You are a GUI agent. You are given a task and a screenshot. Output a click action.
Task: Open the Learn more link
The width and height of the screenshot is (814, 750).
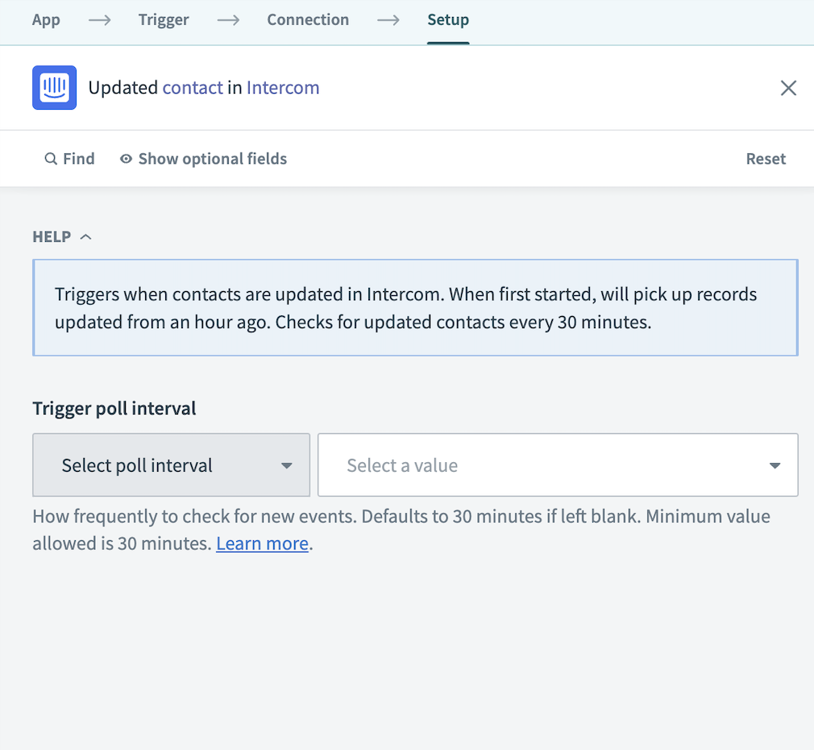click(262, 543)
